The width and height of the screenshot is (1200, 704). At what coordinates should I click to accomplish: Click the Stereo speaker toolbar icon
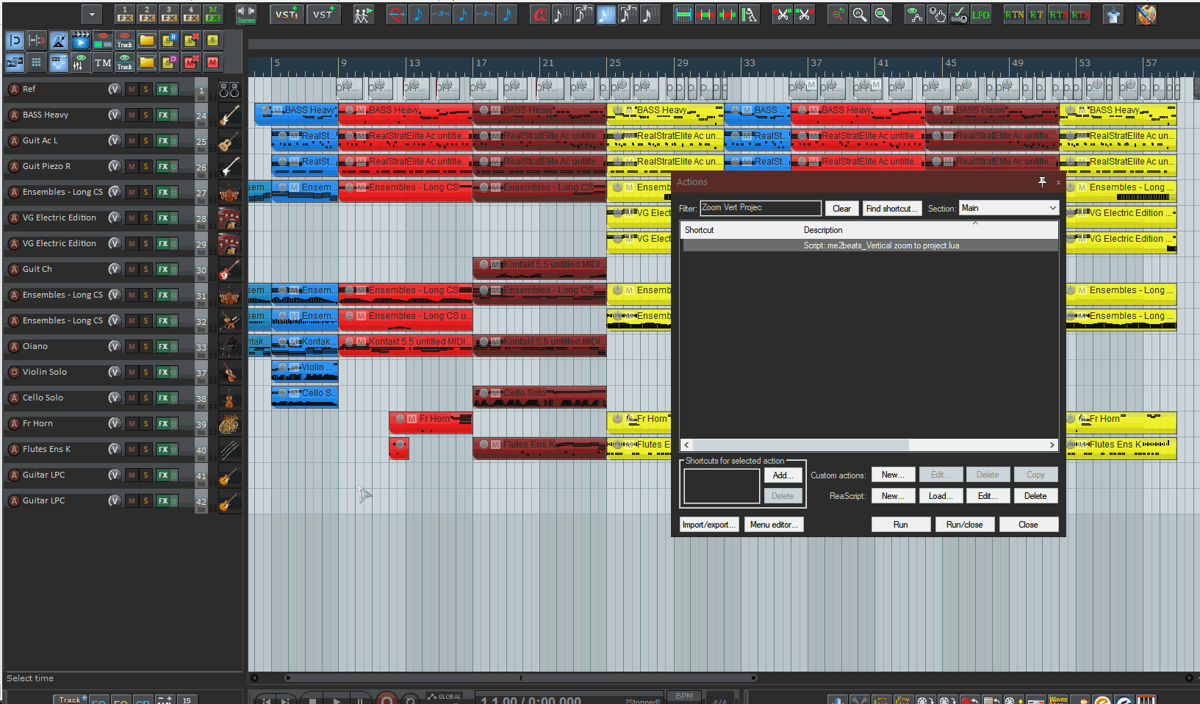point(245,14)
